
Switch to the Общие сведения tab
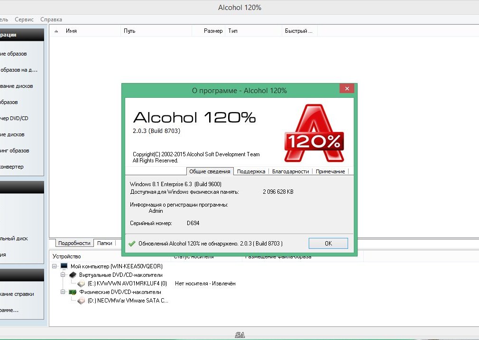pos(210,171)
